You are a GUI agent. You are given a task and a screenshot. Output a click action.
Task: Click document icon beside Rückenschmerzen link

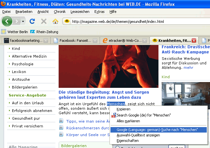[x=61, y=127]
